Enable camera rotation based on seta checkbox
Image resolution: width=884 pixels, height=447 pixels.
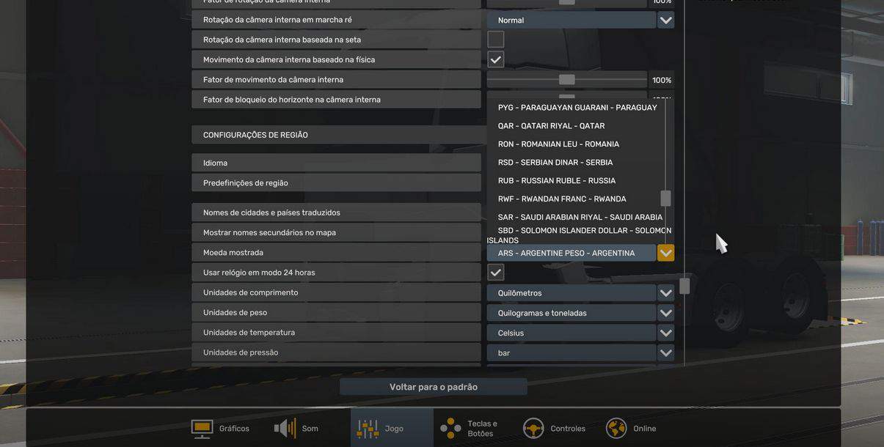[x=496, y=40]
